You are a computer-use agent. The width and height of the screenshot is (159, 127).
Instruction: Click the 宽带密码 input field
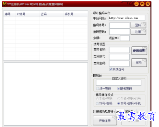119,63
